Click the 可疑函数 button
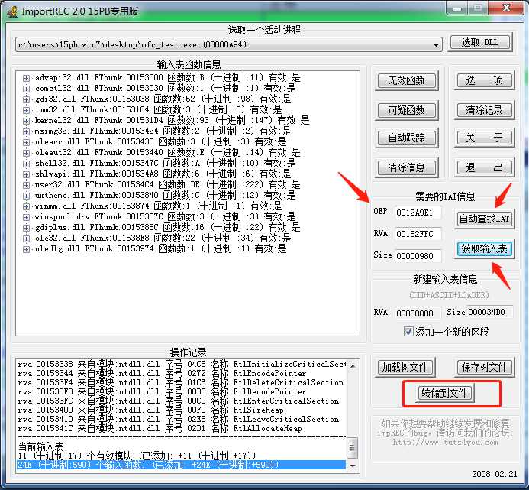Screen dimensions: 529x490 (x=406, y=110)
